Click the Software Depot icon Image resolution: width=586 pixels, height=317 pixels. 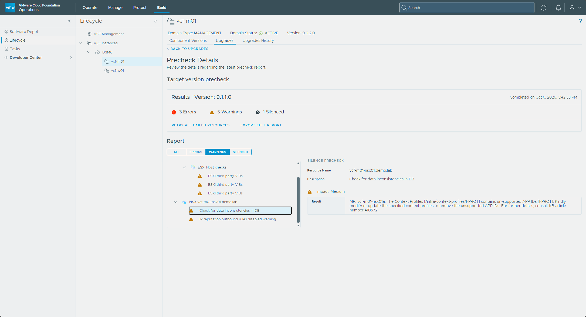coord(6,32)
